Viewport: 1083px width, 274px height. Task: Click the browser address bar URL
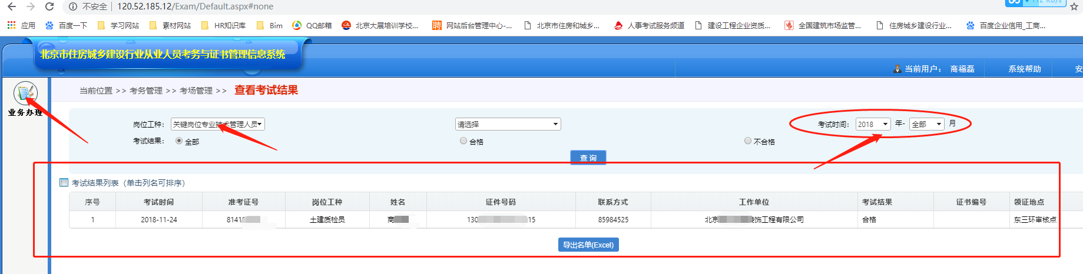pos(195,6)
